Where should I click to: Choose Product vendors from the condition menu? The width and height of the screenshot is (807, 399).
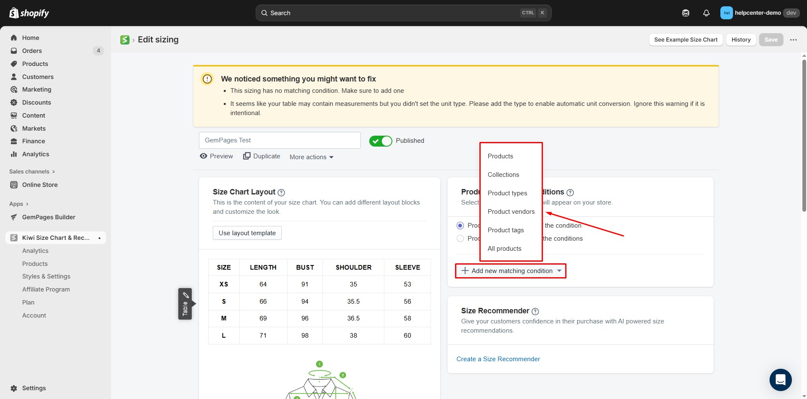pyautogui.click(x=511, y=212)
